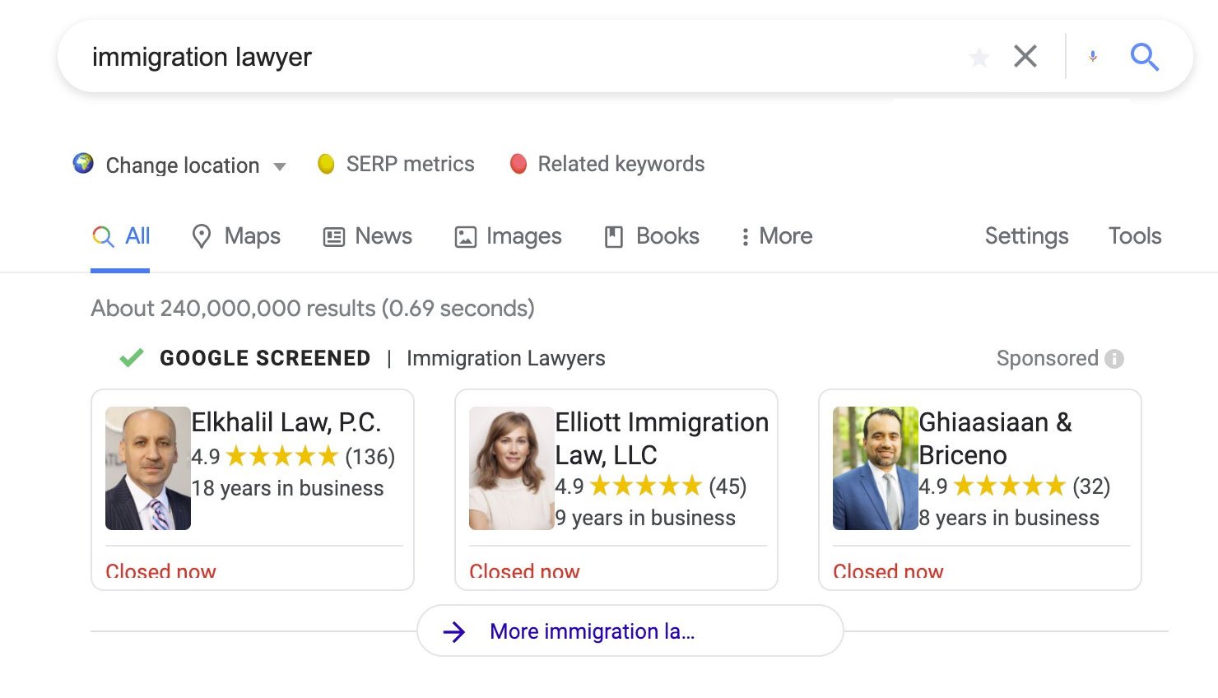Click the microphone voice search icon
This screenshot has width=1218, height=698.
tap(1092, 56)
